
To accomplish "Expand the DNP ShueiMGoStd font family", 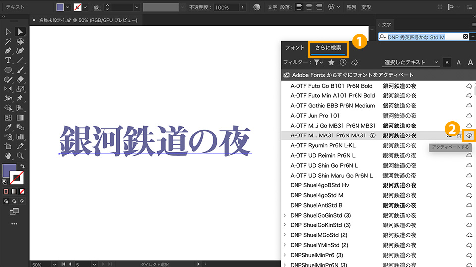I will (x=285, y=235).
